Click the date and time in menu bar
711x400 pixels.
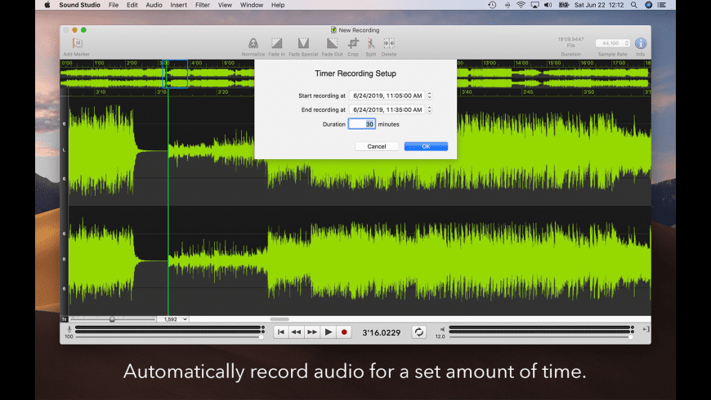tap(599, 5)
